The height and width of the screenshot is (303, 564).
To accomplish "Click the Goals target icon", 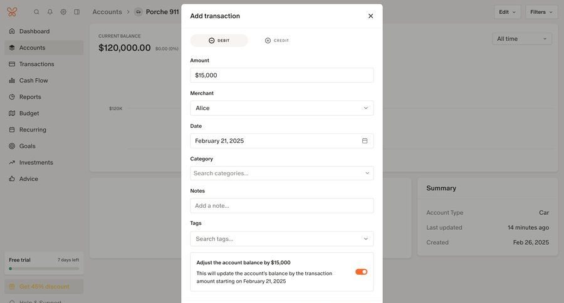I will (x=12, y=146).
